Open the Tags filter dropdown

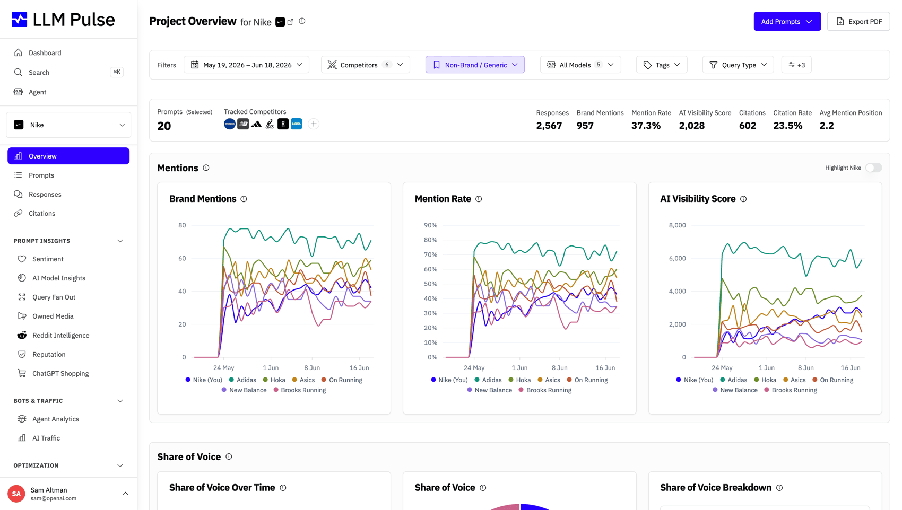click(x=662, y=65)
